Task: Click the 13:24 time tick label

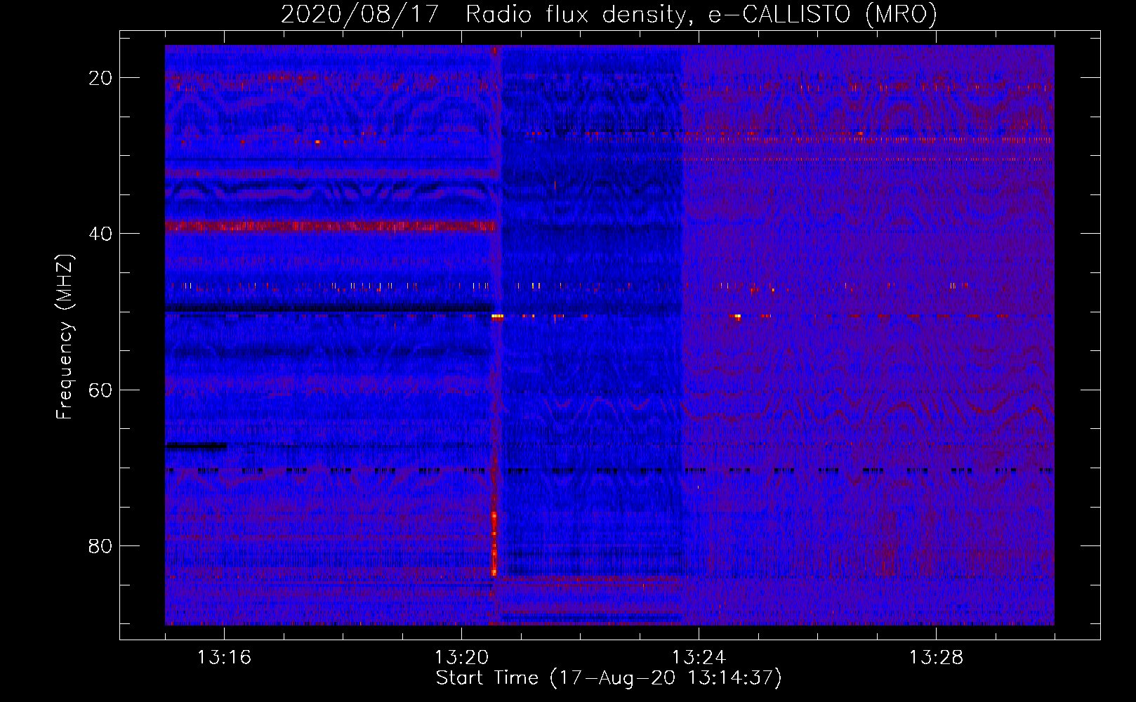Action: click(x=699, y=658)
